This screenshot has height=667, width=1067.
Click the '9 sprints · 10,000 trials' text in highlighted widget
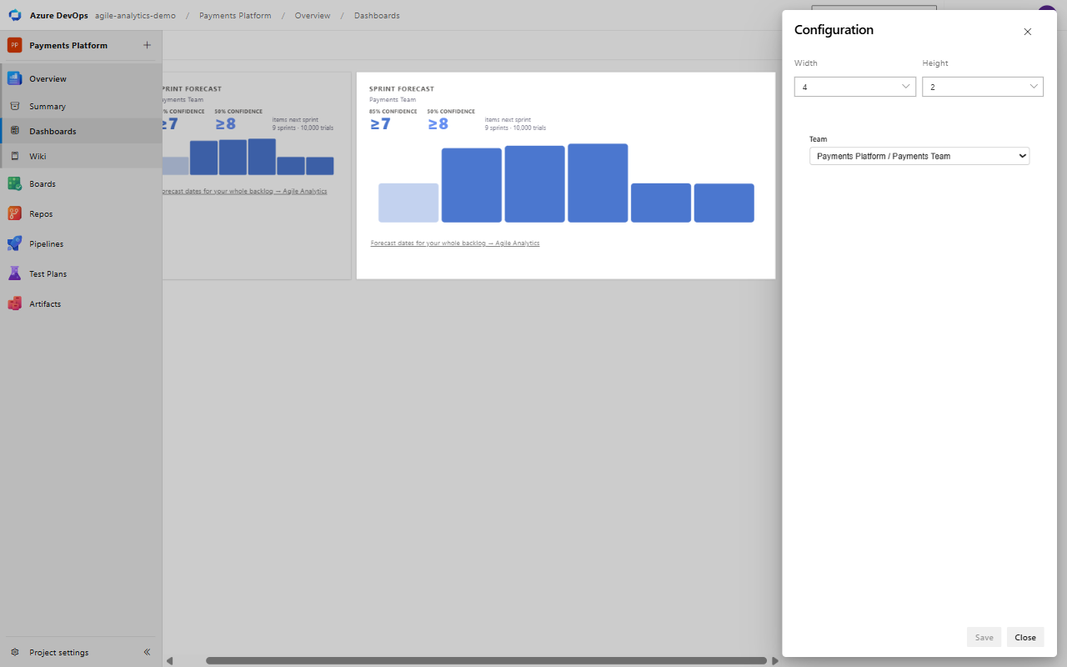pyautogui.click(x=515, y=128)
